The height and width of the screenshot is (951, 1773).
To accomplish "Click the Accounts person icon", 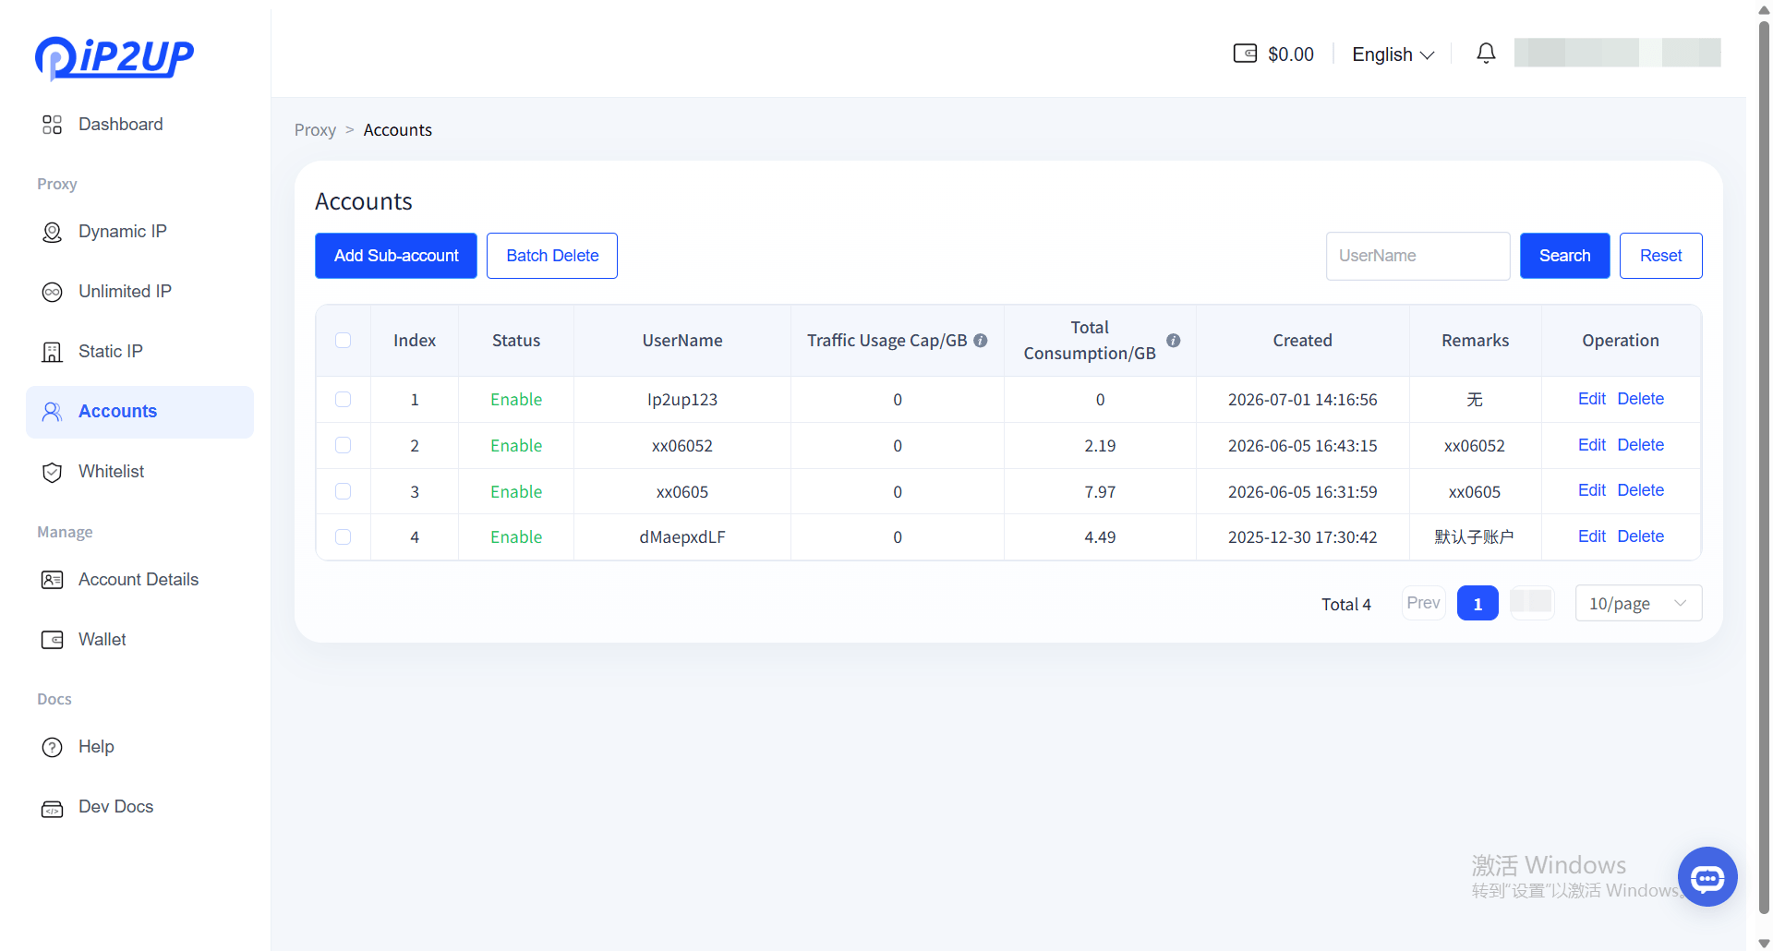I will coord(53,412).
